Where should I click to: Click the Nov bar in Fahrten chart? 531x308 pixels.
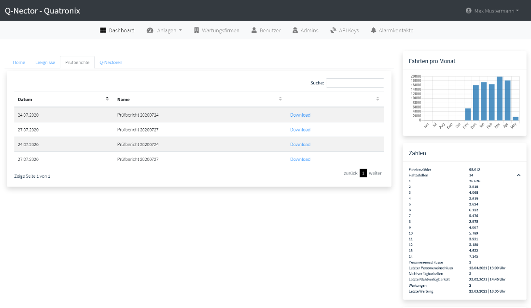click(x=468, y=114)
